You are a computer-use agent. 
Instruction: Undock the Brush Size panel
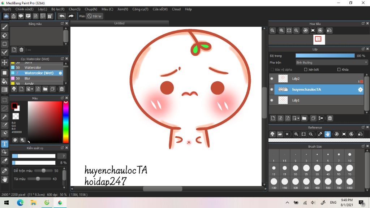[x=363, y=146]
